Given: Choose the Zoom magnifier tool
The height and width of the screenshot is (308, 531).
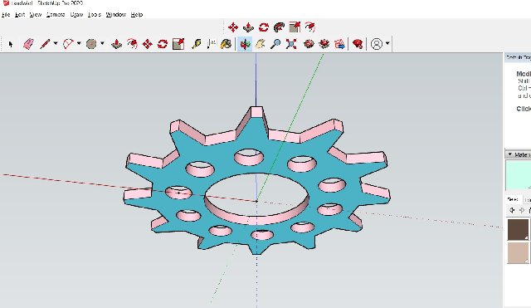Looking at the screenshot, I should coord(276,44).
